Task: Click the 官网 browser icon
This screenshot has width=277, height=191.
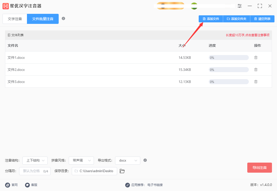Action: [x=8, y=185]
